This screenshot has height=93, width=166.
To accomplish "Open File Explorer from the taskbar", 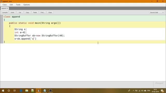I will pos(27,91).
